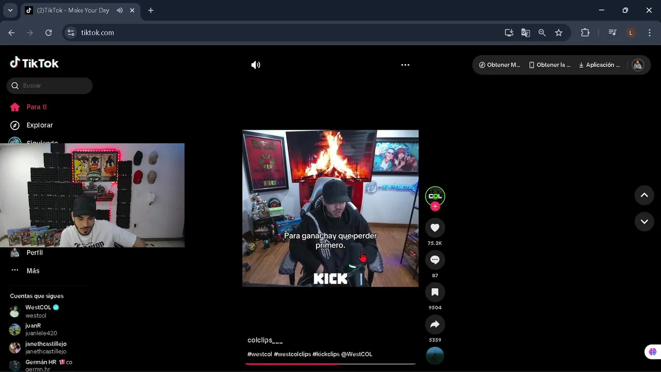This screenshot has width=661, height=372.
Task: Click the @WestCOL mention
Action: tap(357, 354)
